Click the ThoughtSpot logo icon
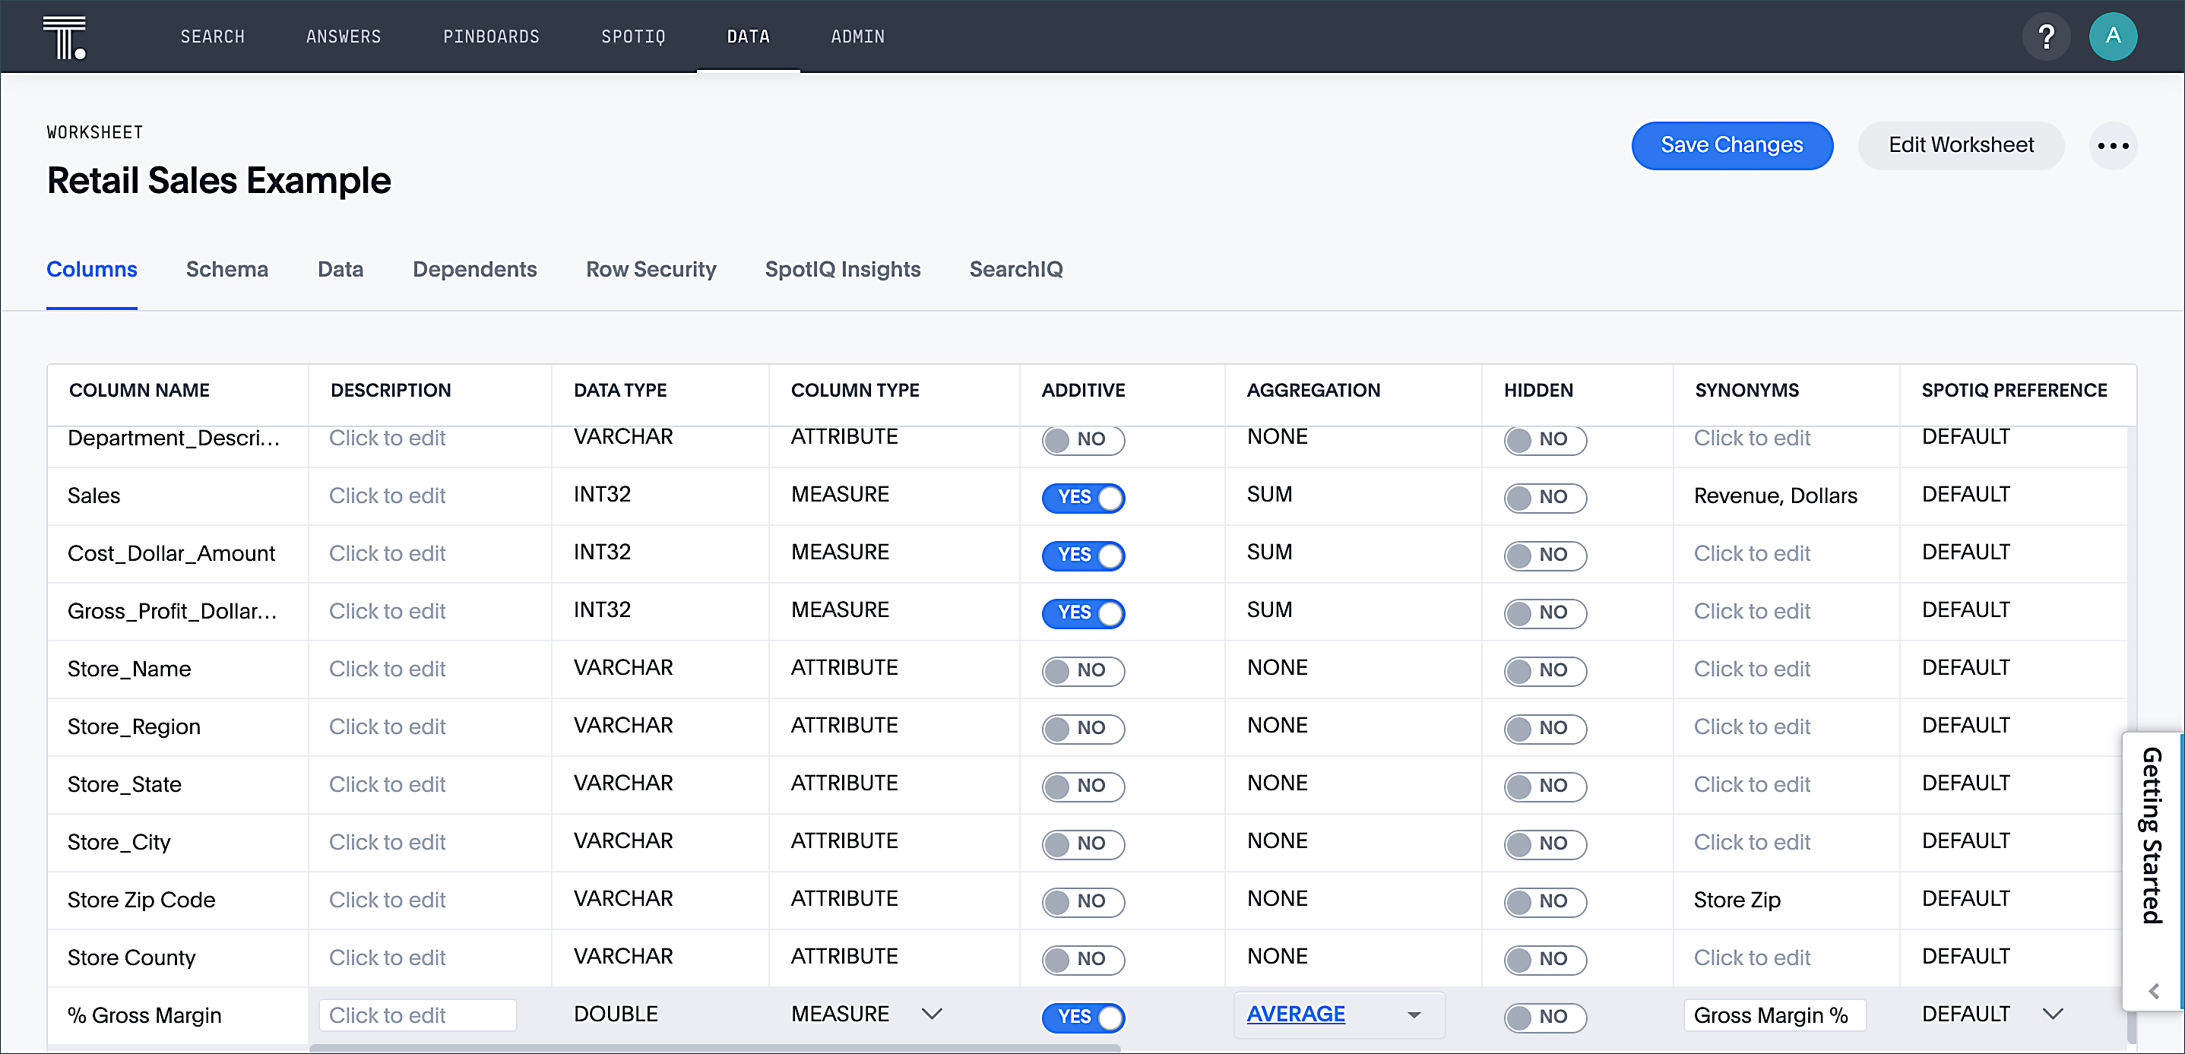 64,36
